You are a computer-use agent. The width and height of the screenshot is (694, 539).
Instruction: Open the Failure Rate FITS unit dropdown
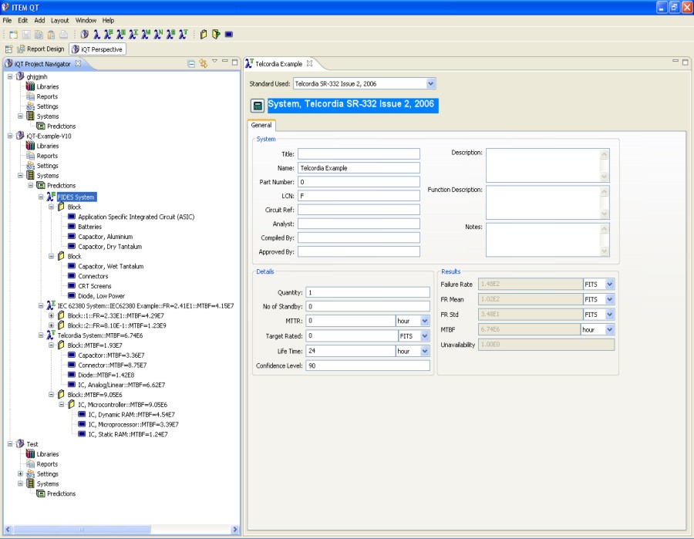[609, 285]
